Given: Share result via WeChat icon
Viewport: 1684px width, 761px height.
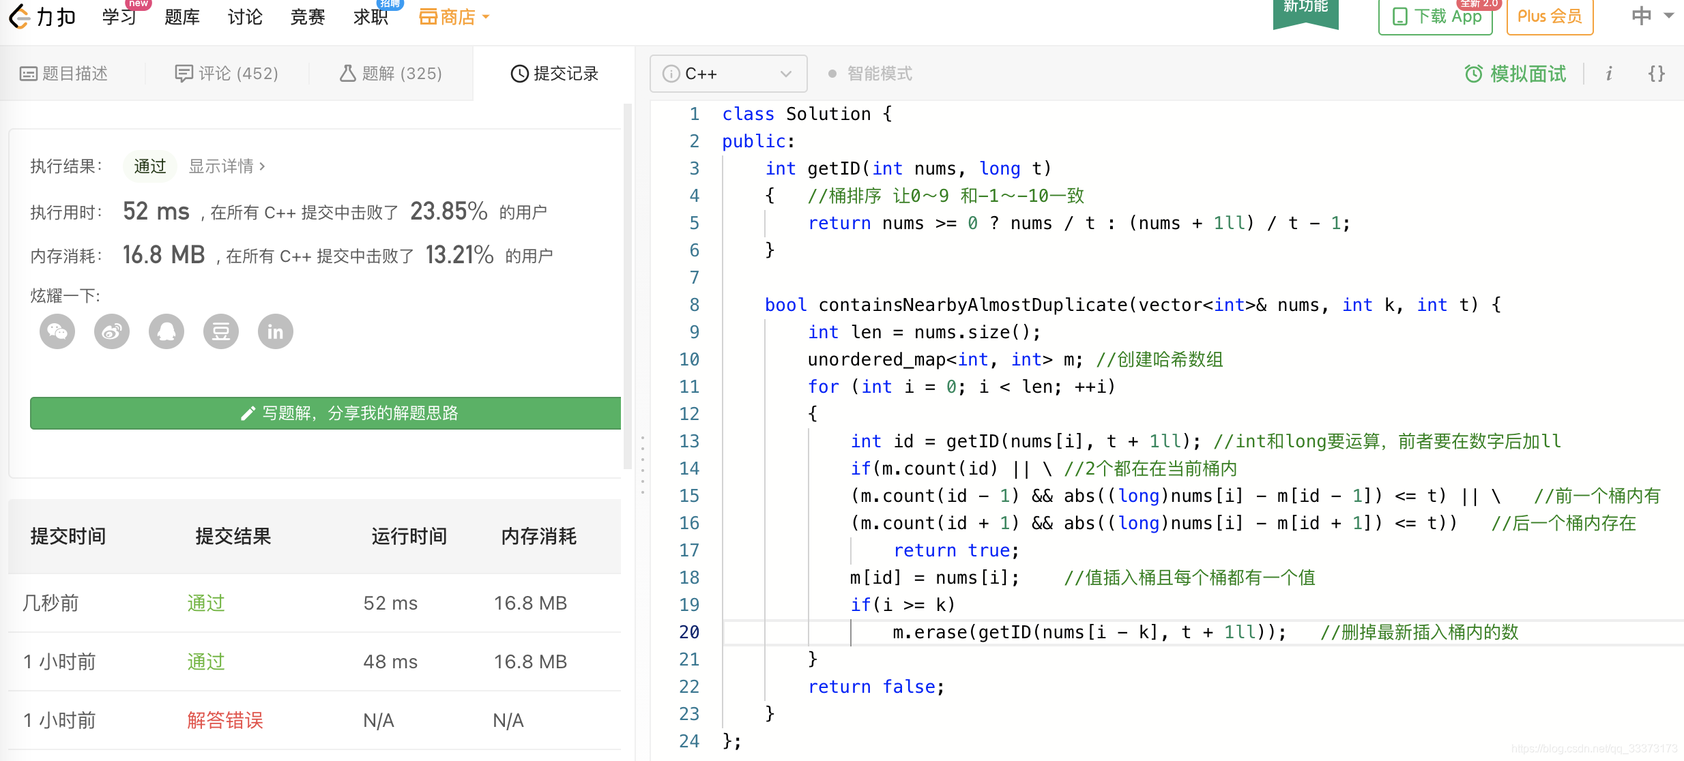Looking at the screenshot, I should coord(57,332).
